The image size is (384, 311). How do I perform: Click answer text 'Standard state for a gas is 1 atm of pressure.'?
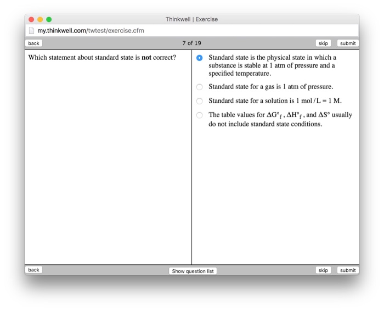point(271,87)
